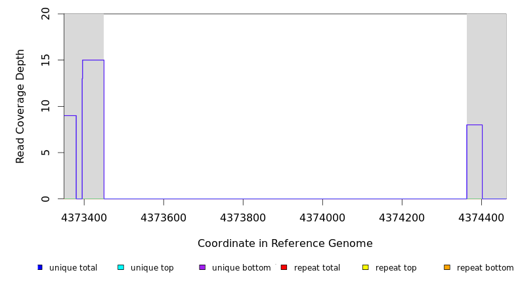520x283 pixels.
Task: Click the coverage plateau at depth 15
Action: coord(93,60)
